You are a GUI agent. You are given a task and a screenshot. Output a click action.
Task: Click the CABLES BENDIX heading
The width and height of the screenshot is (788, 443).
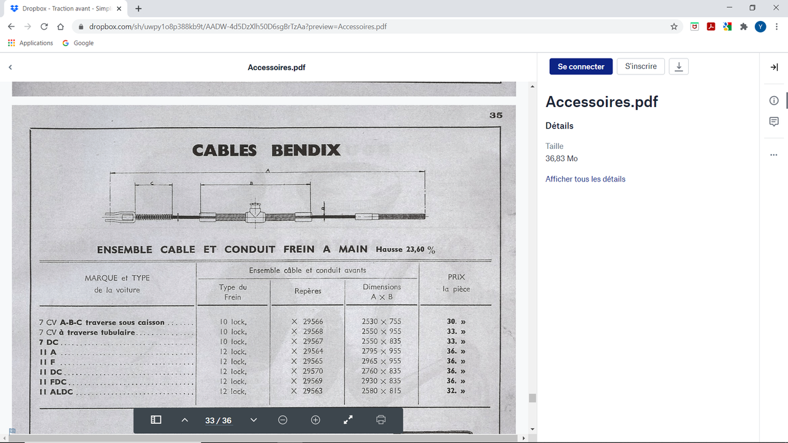coord(266,150)
